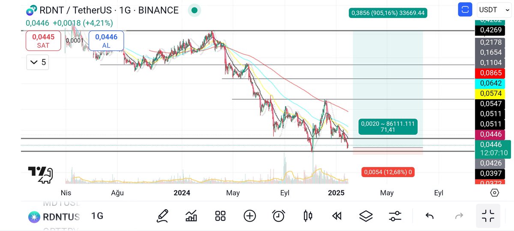Open RDNTUS symbol search in bottom bar
Image resolution: width=514 pixels, height=231 pixels.
(54, 217)
